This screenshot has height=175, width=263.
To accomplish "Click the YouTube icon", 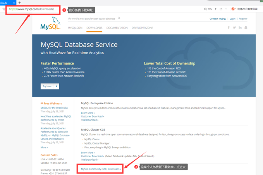I will (x=246, y=27).
